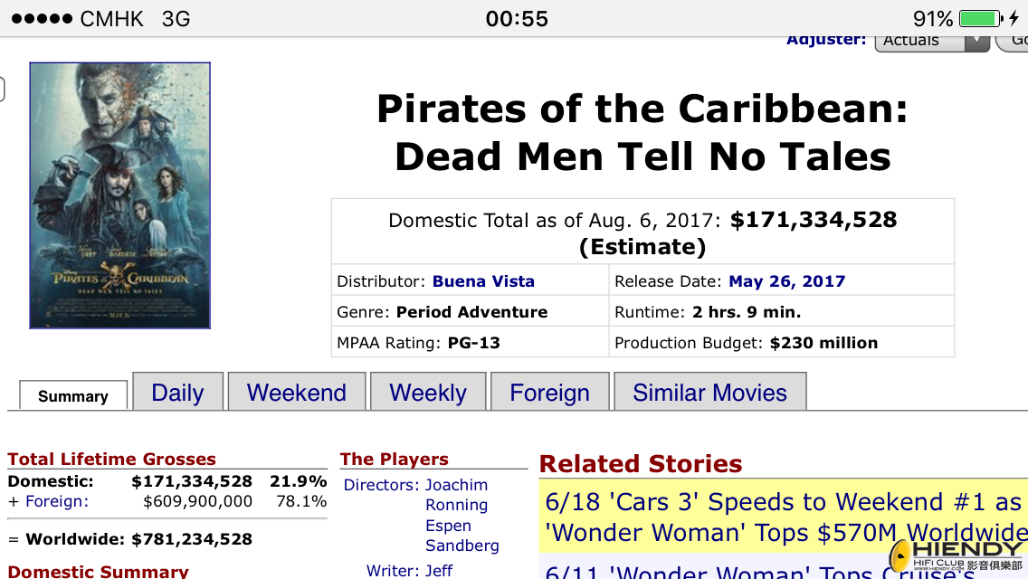
Task: Click the foreign gross $609,900,000 value
Action: pos(197,501)
